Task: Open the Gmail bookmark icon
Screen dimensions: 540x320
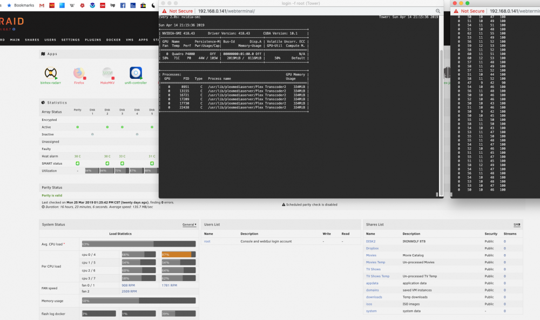Action: [42, 5]
